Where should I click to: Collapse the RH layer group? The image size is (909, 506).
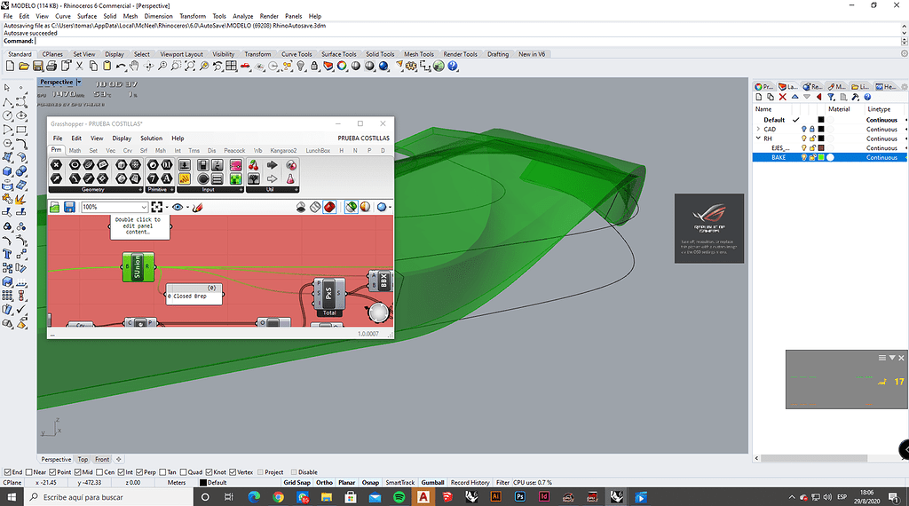coord(757,138)
